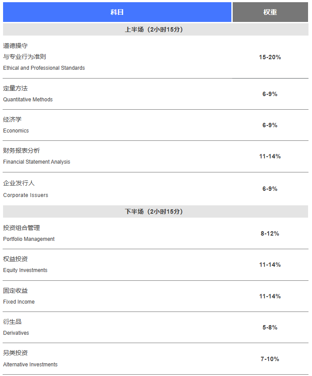Click the 15-20% weight value
The height and width of the screenshot is (376, 312).
(x=270, y=57)
